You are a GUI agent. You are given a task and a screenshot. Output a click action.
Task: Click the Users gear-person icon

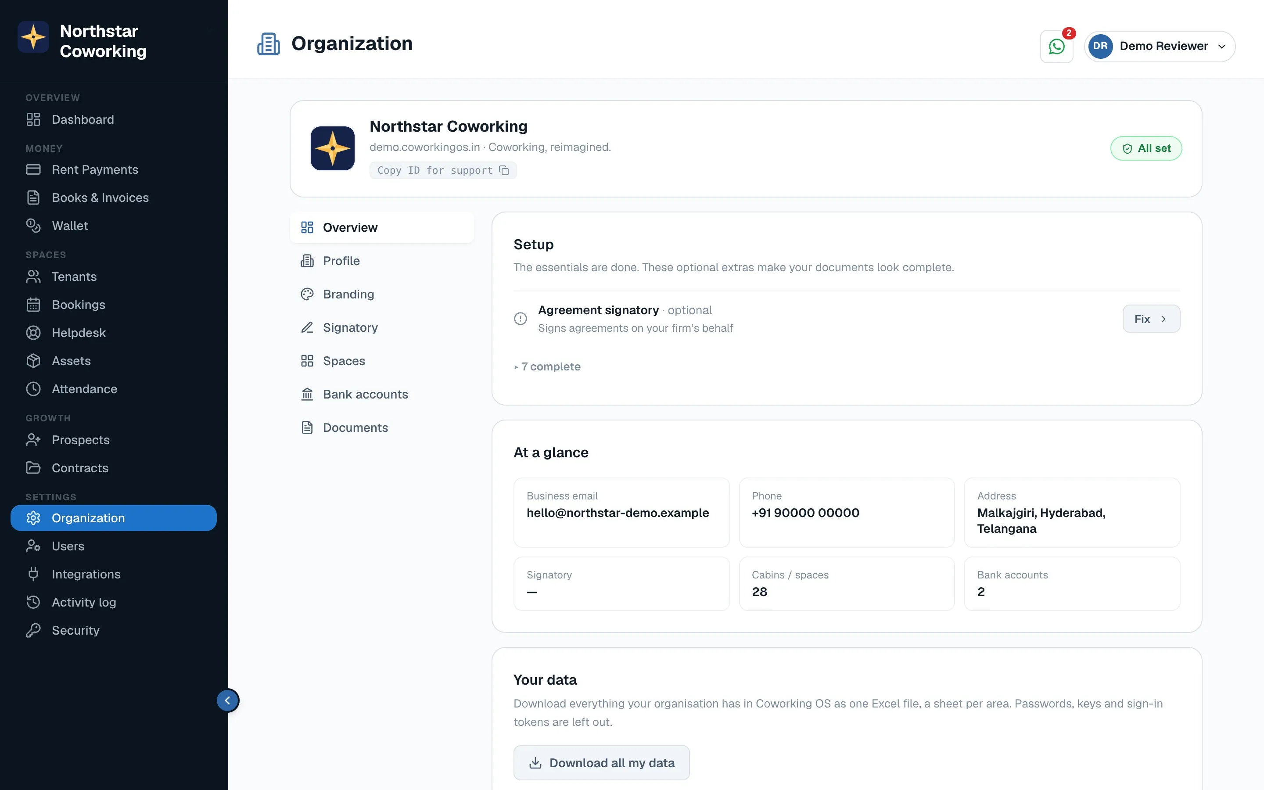(33, 546)
